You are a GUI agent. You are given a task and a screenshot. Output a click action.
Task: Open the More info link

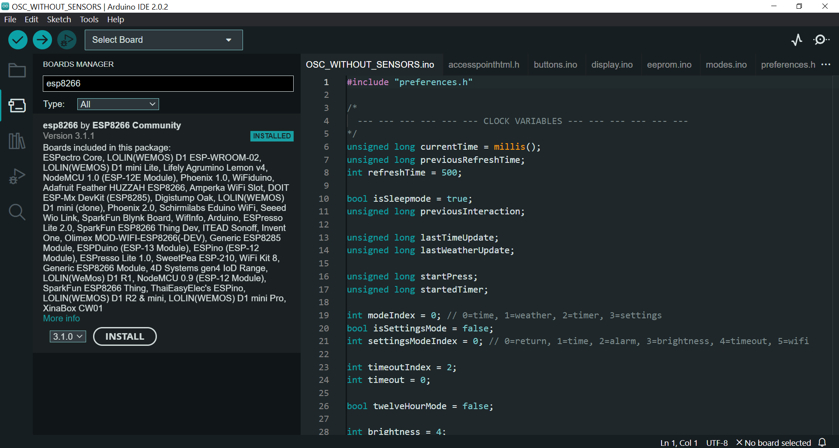(61, 318)
